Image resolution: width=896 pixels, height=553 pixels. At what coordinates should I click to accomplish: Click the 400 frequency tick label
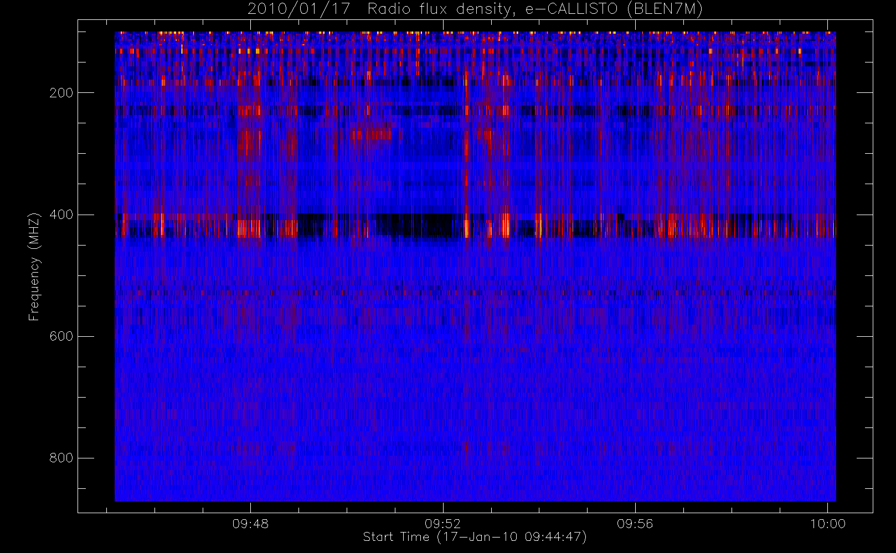coord(61,215)
